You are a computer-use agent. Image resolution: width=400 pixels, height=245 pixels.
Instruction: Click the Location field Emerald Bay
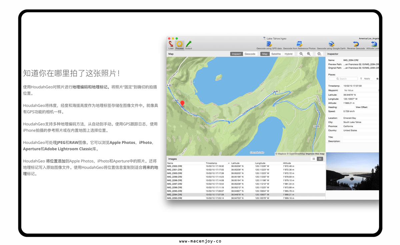[x=350, y=118]
